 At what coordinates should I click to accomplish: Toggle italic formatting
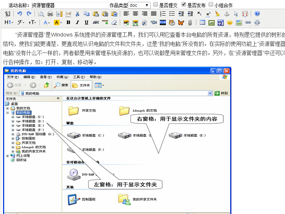click(77, 22)
